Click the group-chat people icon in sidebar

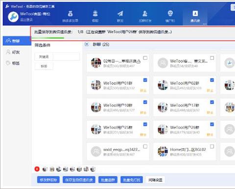coord(8,41)
